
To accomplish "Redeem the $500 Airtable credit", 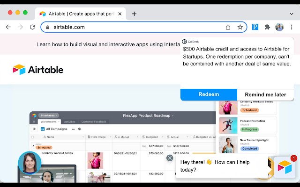I will [209, 94].
